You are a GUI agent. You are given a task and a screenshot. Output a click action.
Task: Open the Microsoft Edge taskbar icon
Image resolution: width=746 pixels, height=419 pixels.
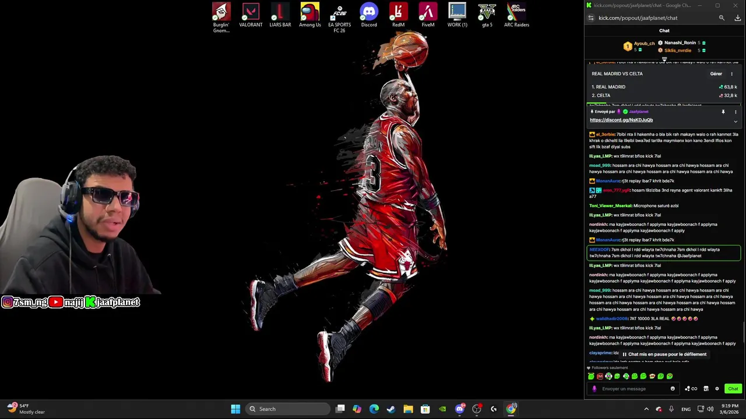[x=374, y=409]
